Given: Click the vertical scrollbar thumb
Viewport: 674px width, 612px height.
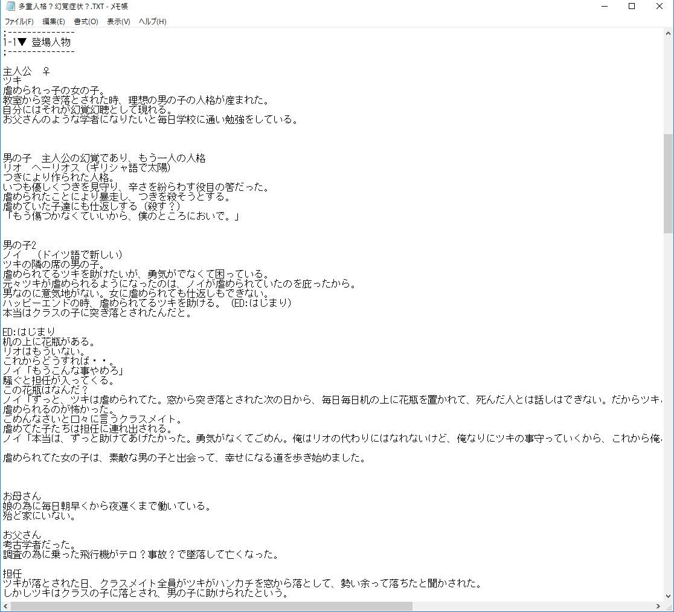Looking at the screenshot, I should (669, 184).
